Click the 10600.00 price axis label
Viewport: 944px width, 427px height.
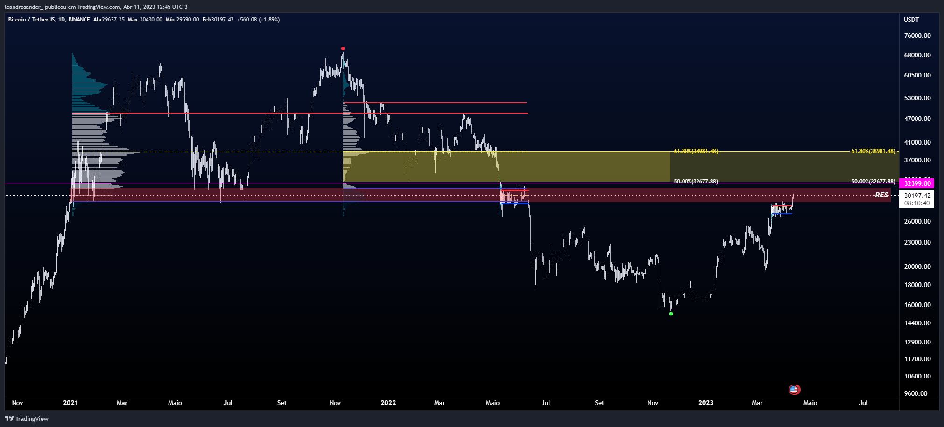[917, 376]
